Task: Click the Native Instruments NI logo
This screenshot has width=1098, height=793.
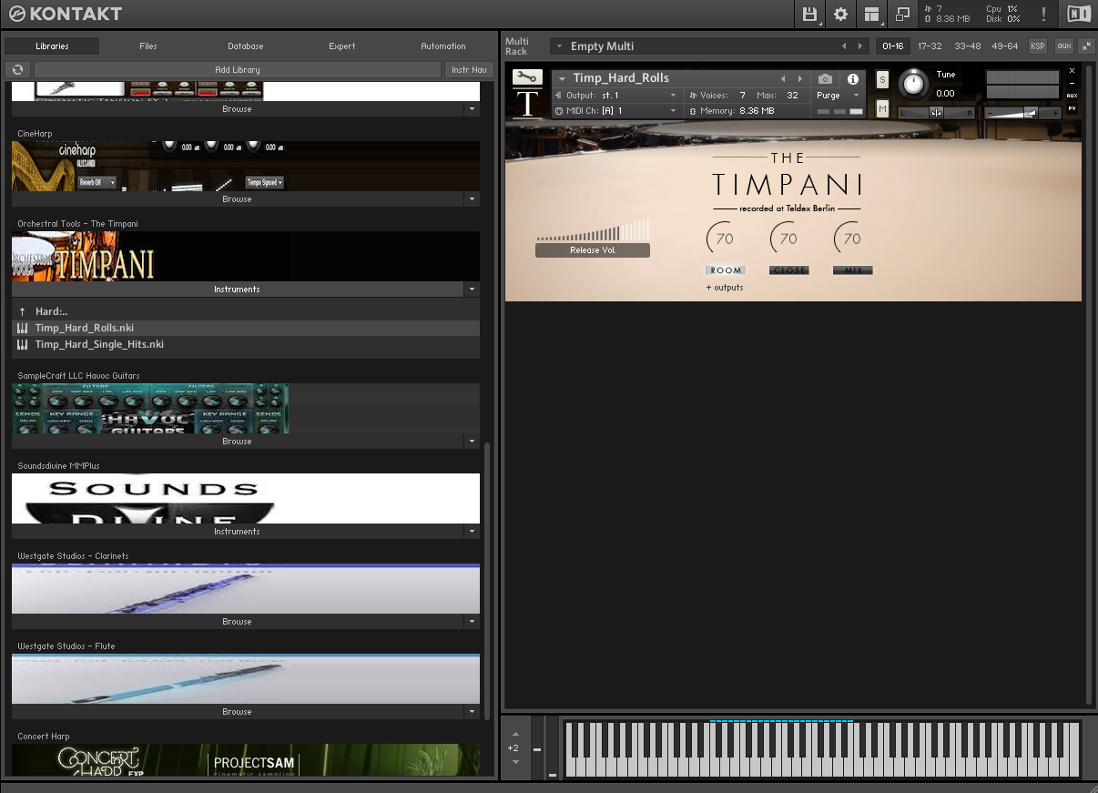Action: [1079, 14]
